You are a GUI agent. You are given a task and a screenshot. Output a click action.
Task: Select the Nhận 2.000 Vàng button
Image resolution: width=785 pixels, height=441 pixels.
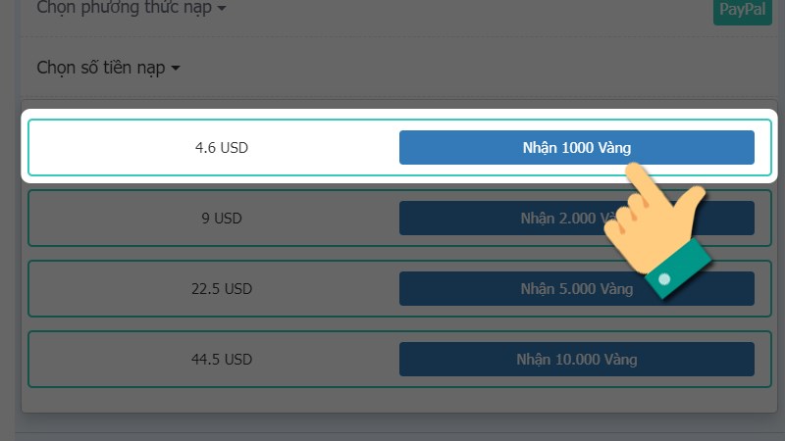pyautogui.click(x=576, y=218)
